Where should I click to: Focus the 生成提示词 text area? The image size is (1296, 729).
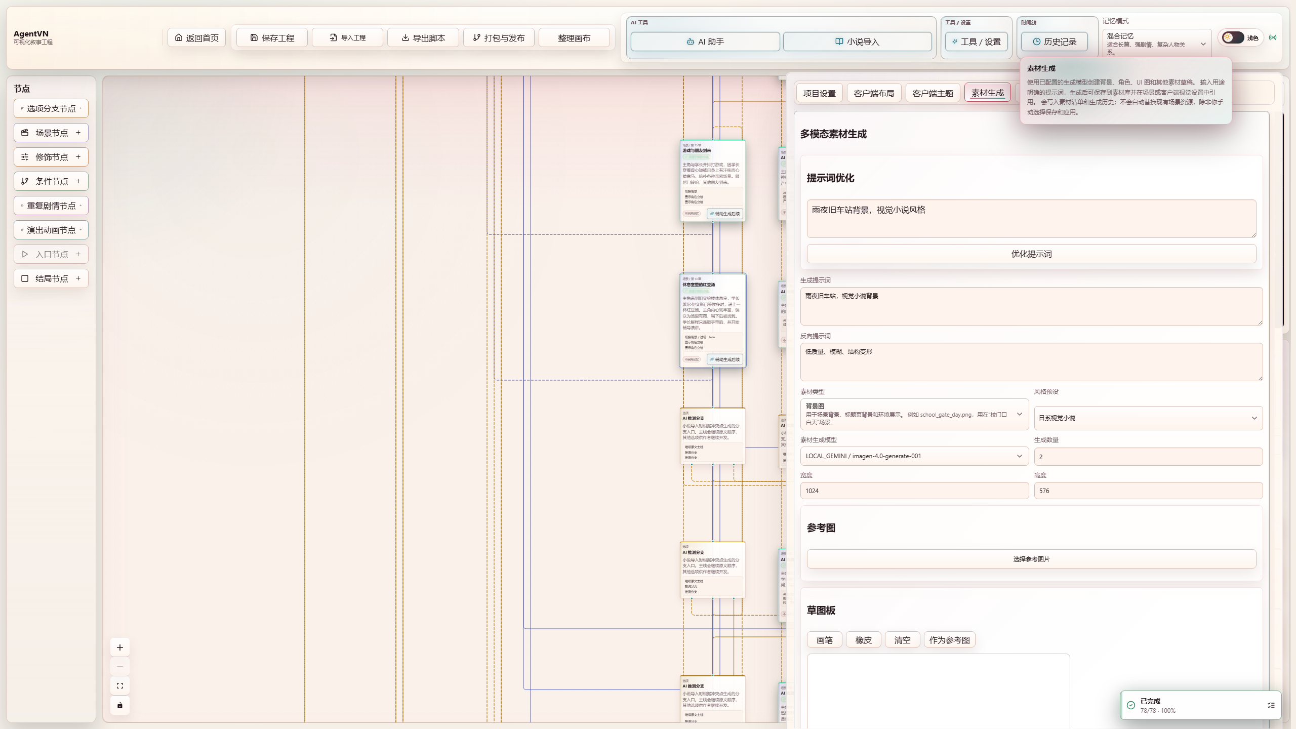coord(1031,306)
